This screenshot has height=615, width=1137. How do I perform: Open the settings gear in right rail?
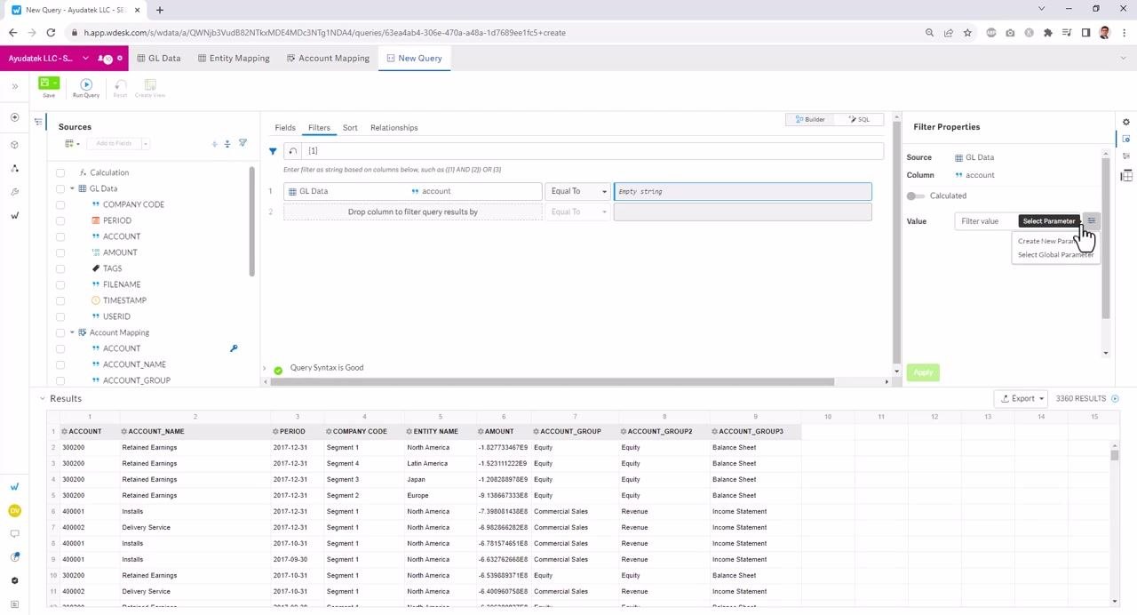point(1126,122)
